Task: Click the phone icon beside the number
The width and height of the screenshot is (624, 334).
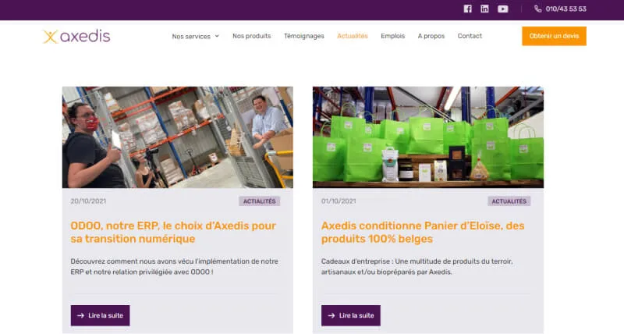Action: tap(537, 9)
